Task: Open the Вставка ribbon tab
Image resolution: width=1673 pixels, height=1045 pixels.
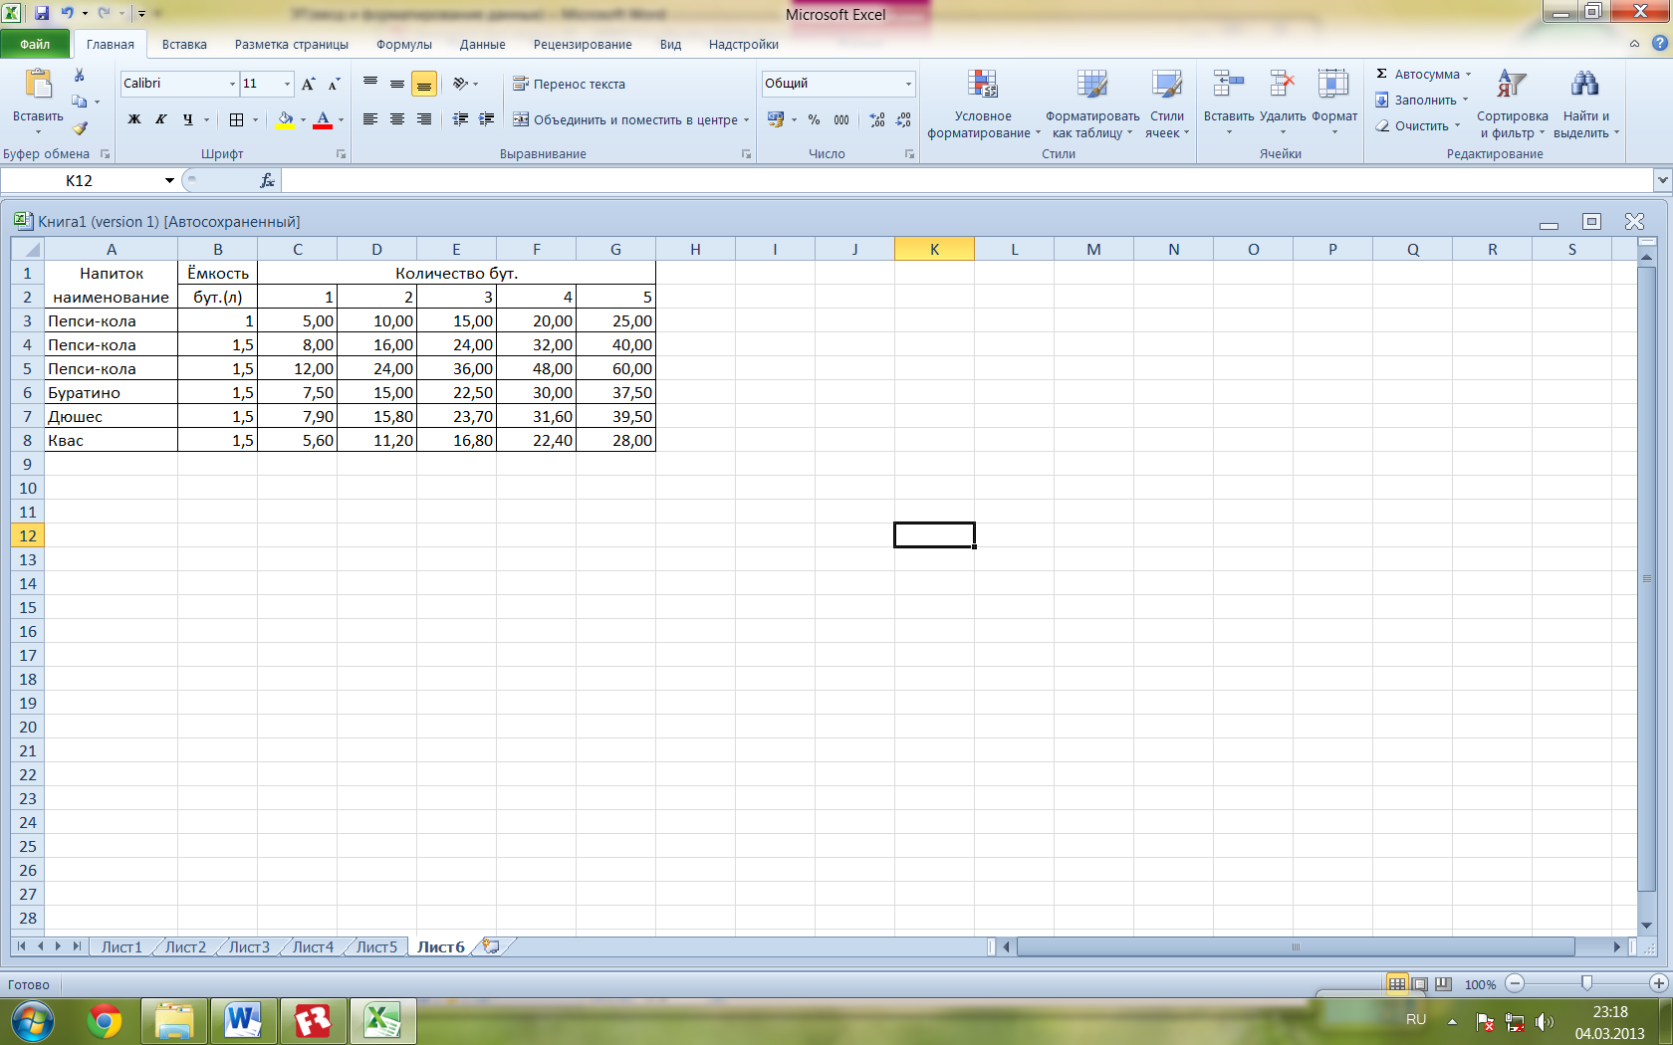Action: click(184, 44)
